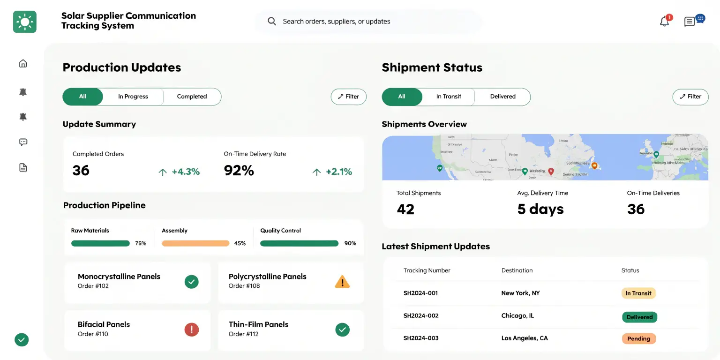Open the chat message icon in sidebar
The image size is (720, 360).
22,142
